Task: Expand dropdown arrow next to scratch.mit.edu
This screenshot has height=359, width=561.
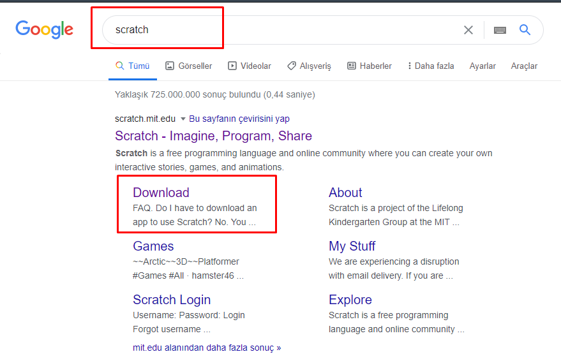Action: pyautogui.click(x=183, y=119)
